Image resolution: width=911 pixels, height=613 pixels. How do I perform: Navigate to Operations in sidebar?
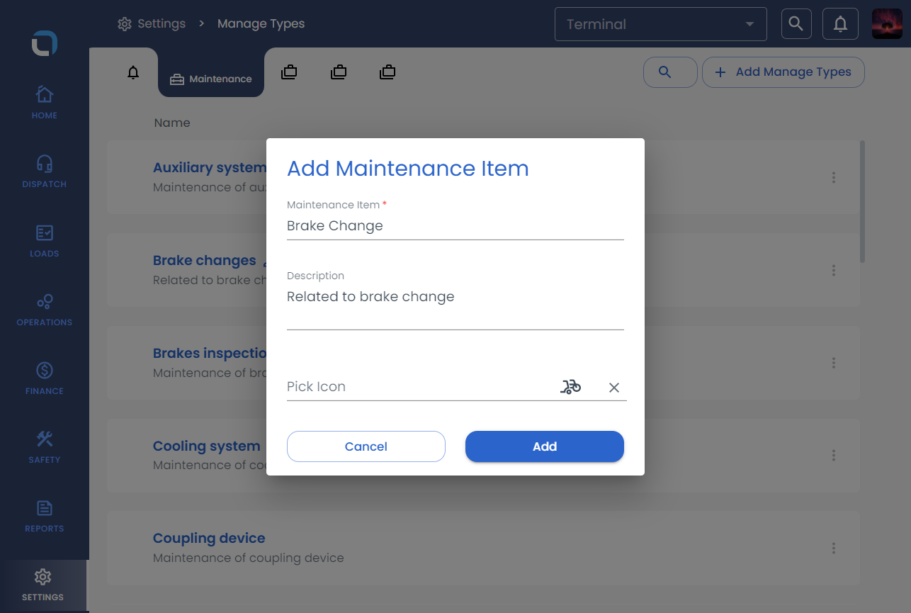(44, 309)
